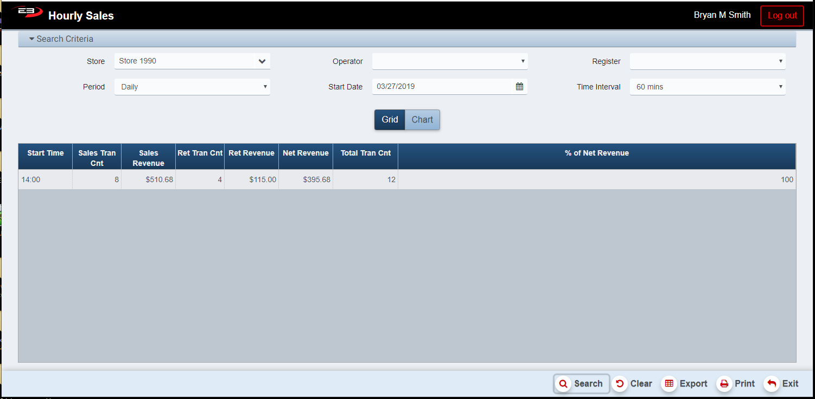The image size is (815, 399).
Task: Click the Print printer icon
Action: click(724, 384)
